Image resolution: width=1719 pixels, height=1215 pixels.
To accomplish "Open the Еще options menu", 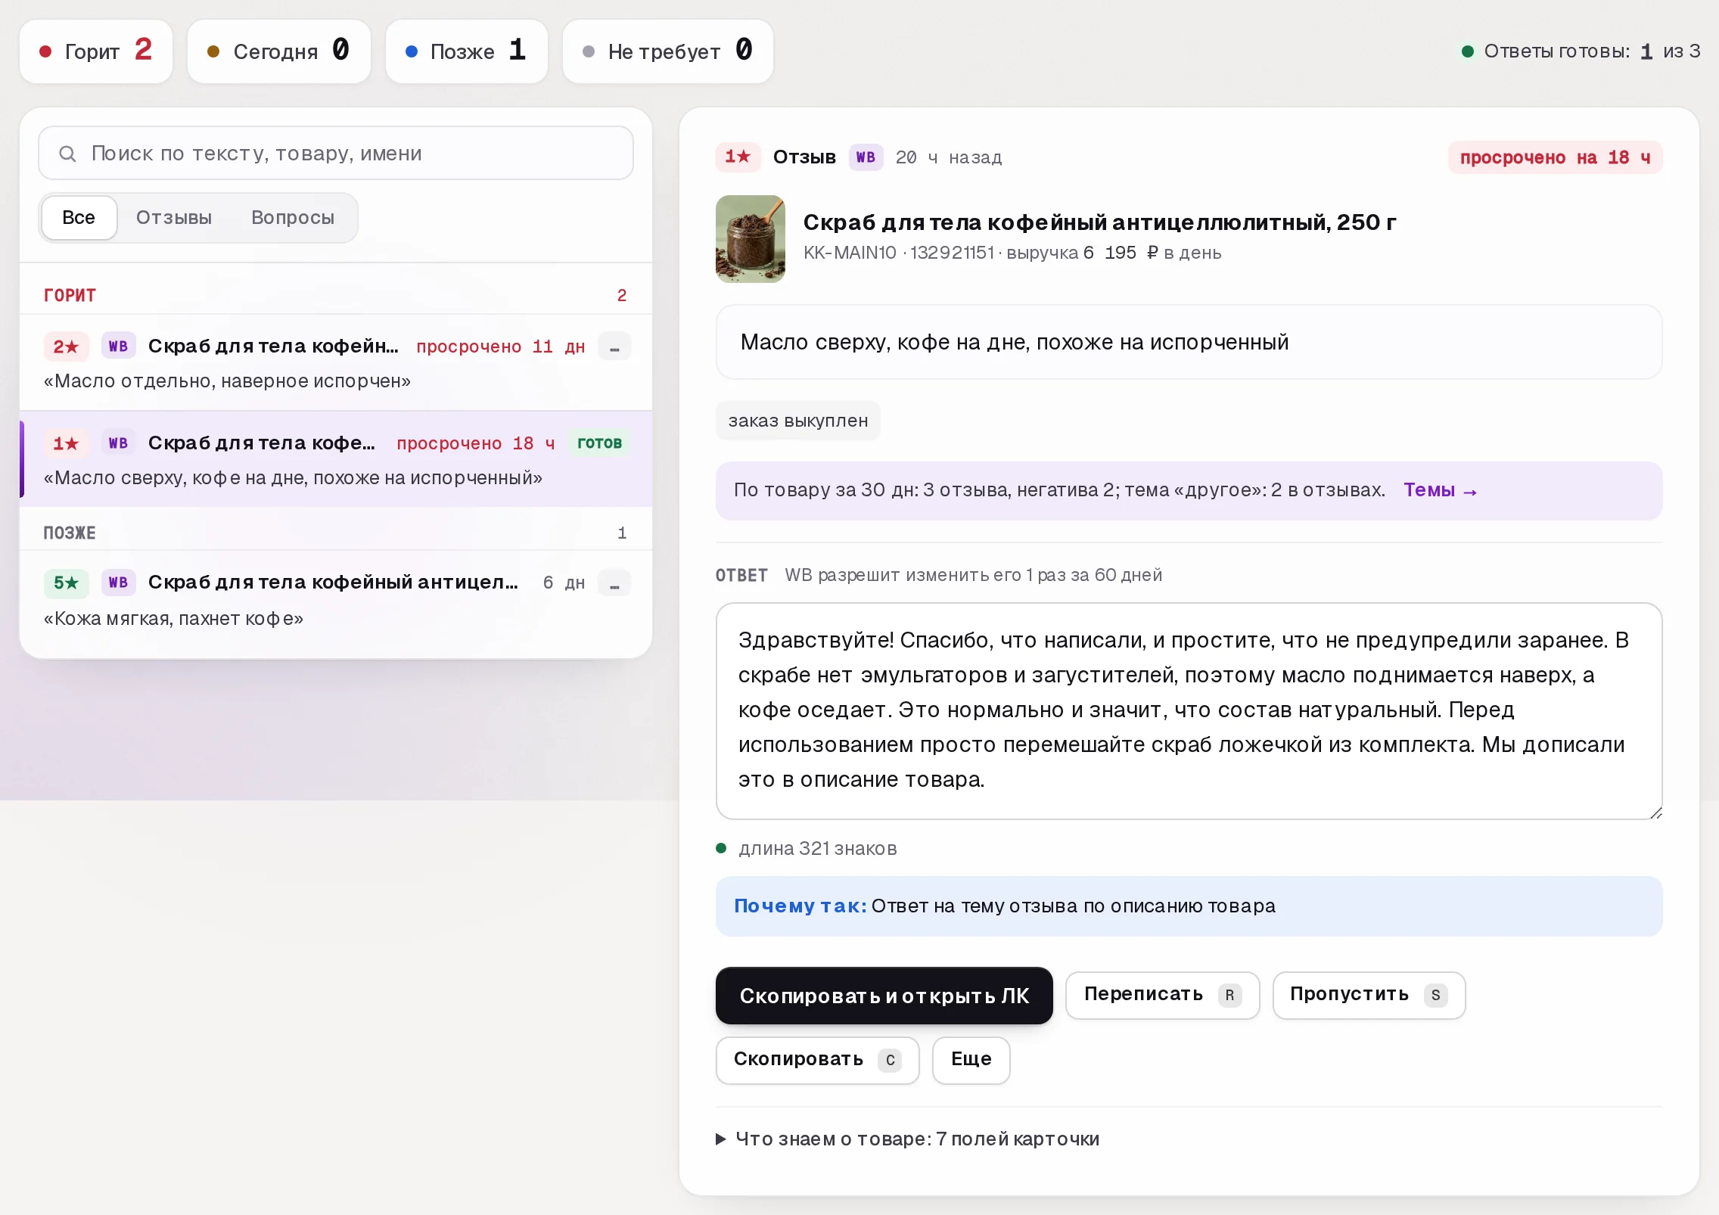I will click(971, 1060).
